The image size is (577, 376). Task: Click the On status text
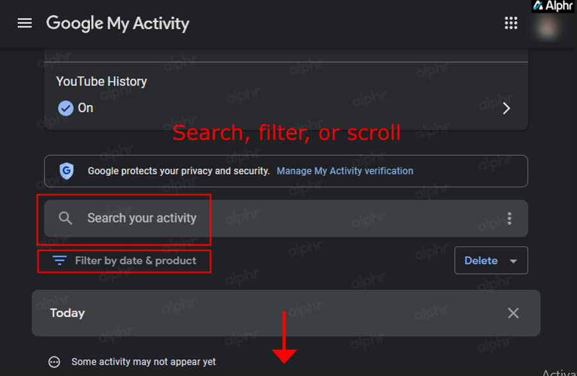pos(85,108)
